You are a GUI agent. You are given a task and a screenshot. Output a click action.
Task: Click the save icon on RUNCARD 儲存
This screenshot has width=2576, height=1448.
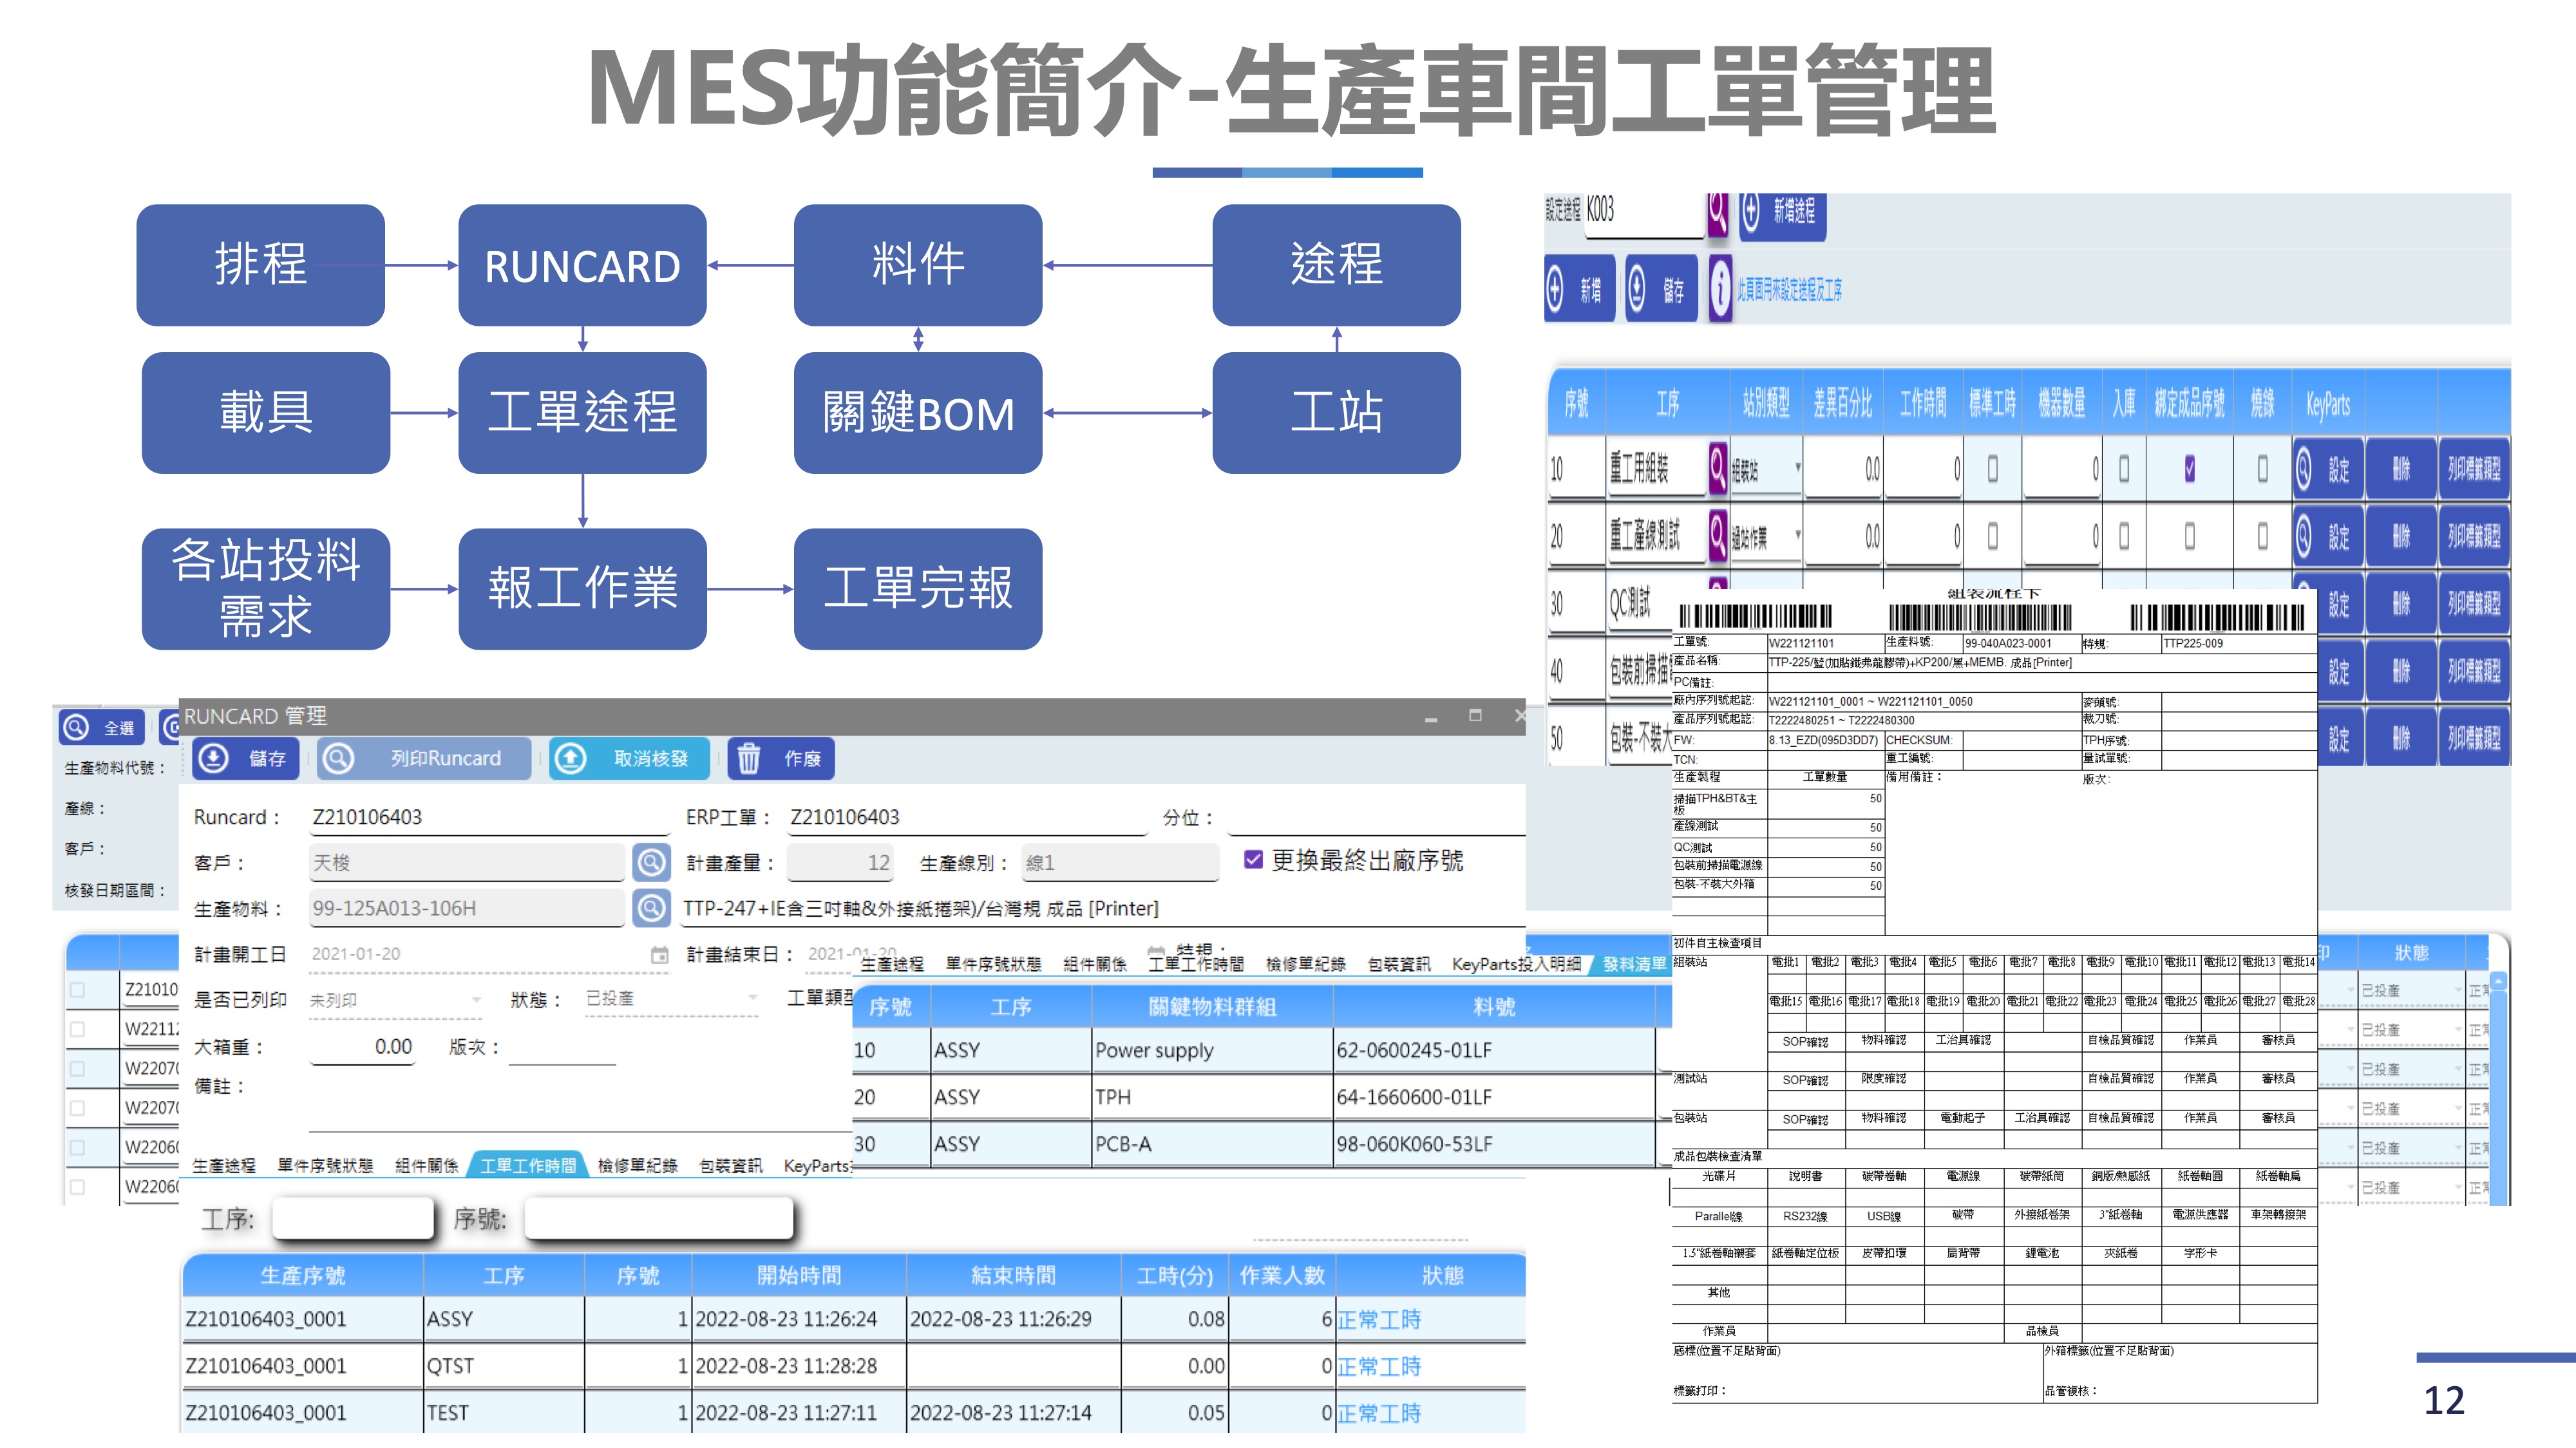(213, 759)
